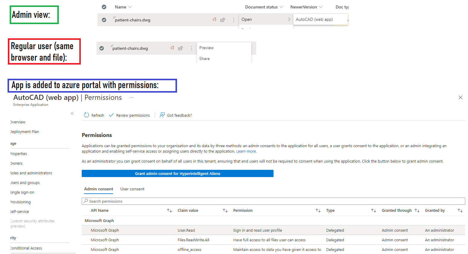Click the Refresh icon above Permissions
The image size is (468, 254).
(87, 115)
